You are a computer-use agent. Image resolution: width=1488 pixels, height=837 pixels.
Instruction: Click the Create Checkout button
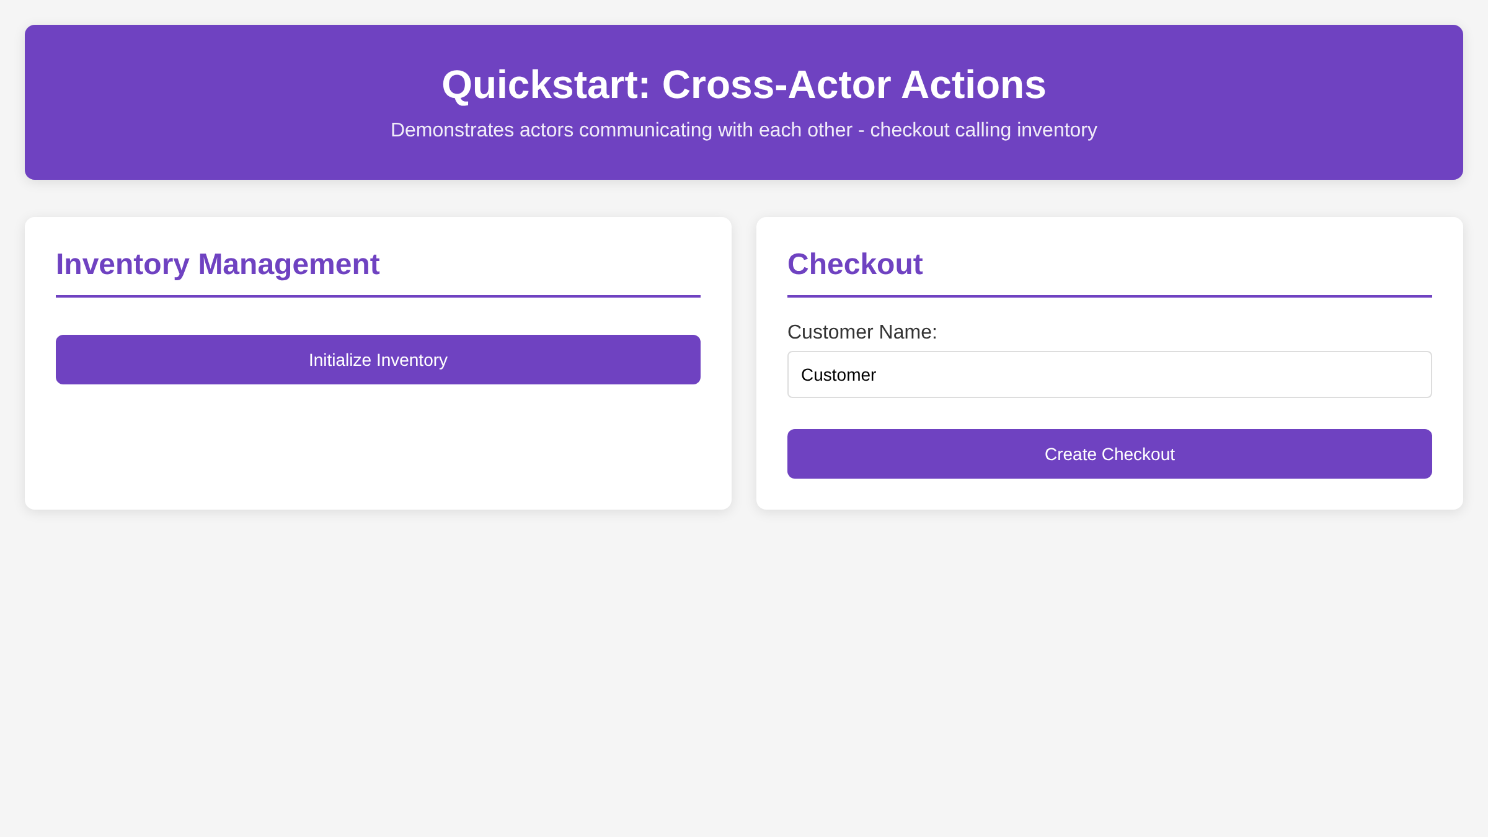1109,453
